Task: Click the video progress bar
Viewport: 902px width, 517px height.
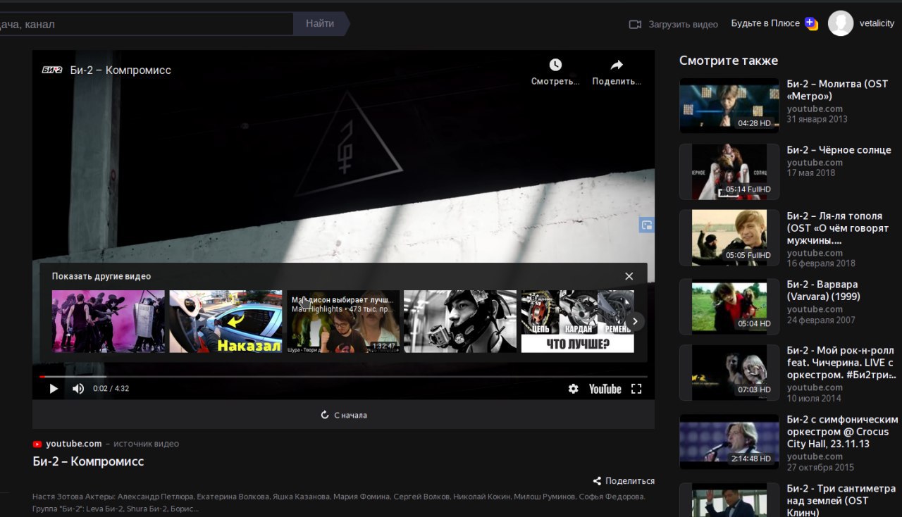Action: click(x=343, y=376)
